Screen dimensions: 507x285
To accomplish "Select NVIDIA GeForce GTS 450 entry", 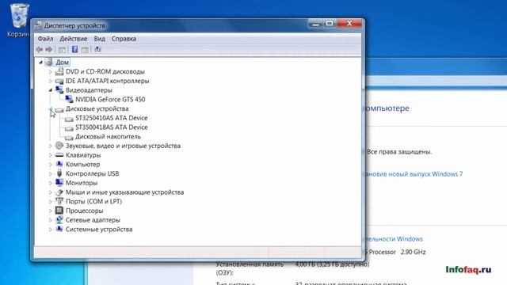I will 110,100.
